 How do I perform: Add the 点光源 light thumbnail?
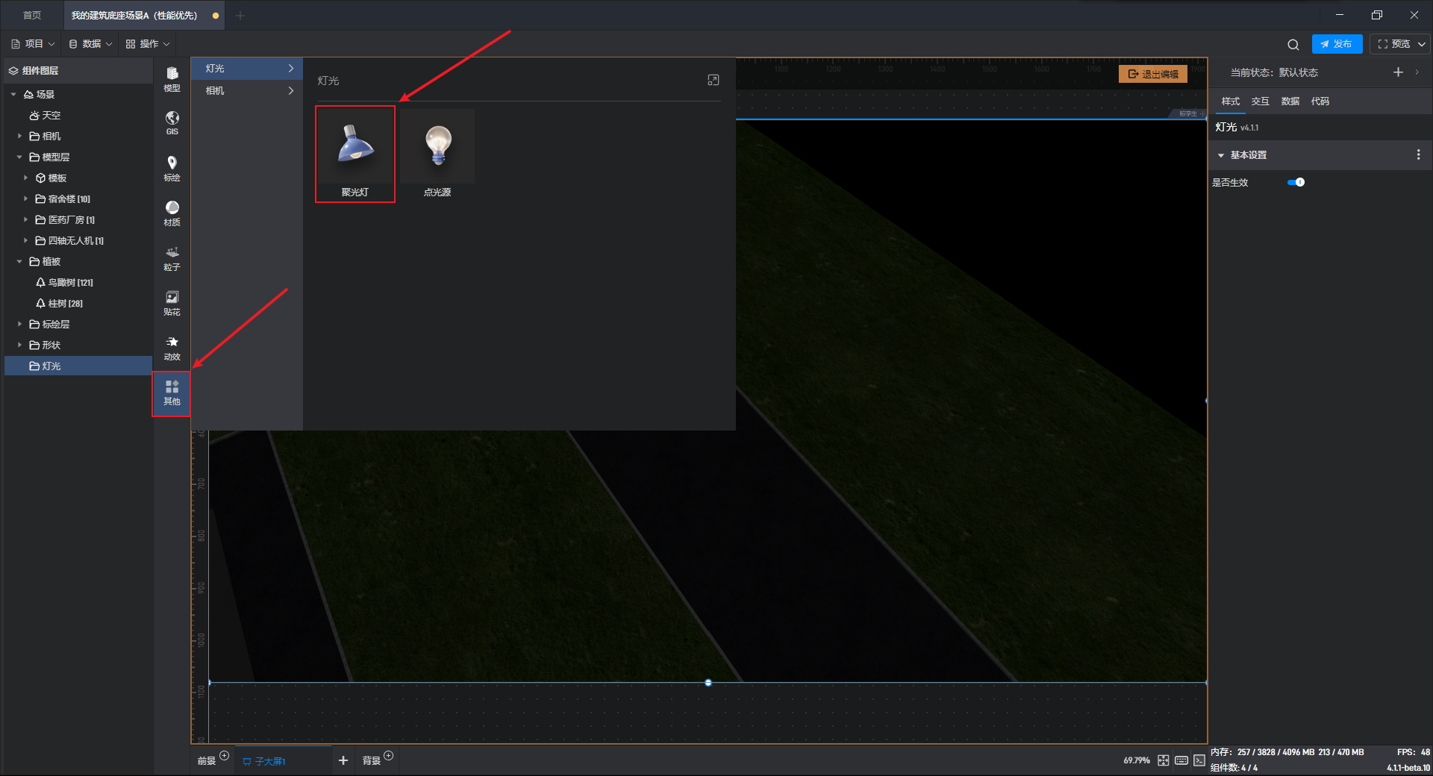(x=437, y=154)
